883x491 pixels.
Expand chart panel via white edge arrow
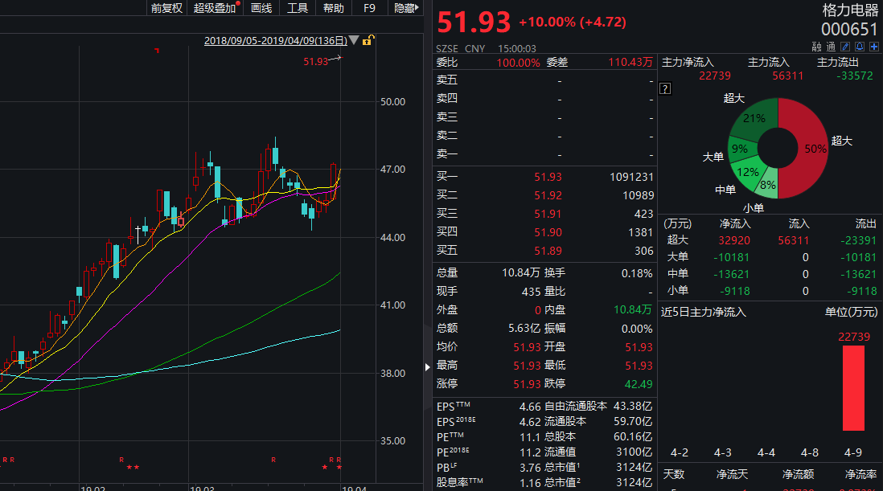[x=426, y=368]
